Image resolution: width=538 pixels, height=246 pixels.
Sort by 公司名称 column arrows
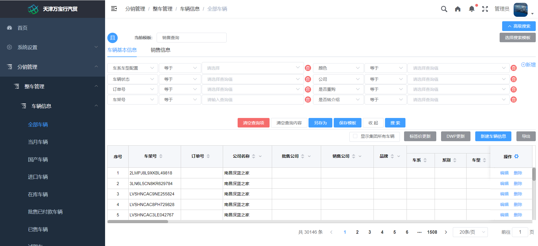[x=254, y=156]
